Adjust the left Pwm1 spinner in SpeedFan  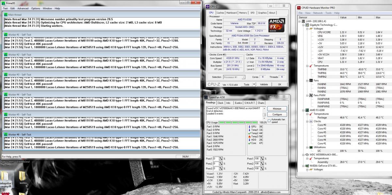(x=221, y=158)
